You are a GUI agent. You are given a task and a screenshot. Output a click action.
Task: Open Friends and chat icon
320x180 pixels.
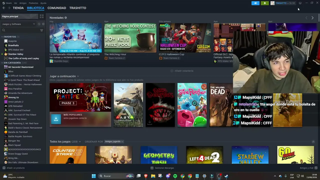tap(316, 168)
